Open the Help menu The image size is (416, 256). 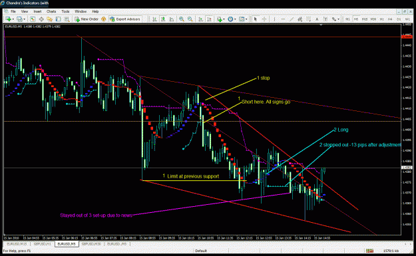point(95,11)
